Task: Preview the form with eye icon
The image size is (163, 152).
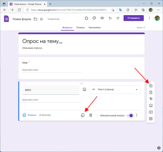Action: 102,18
